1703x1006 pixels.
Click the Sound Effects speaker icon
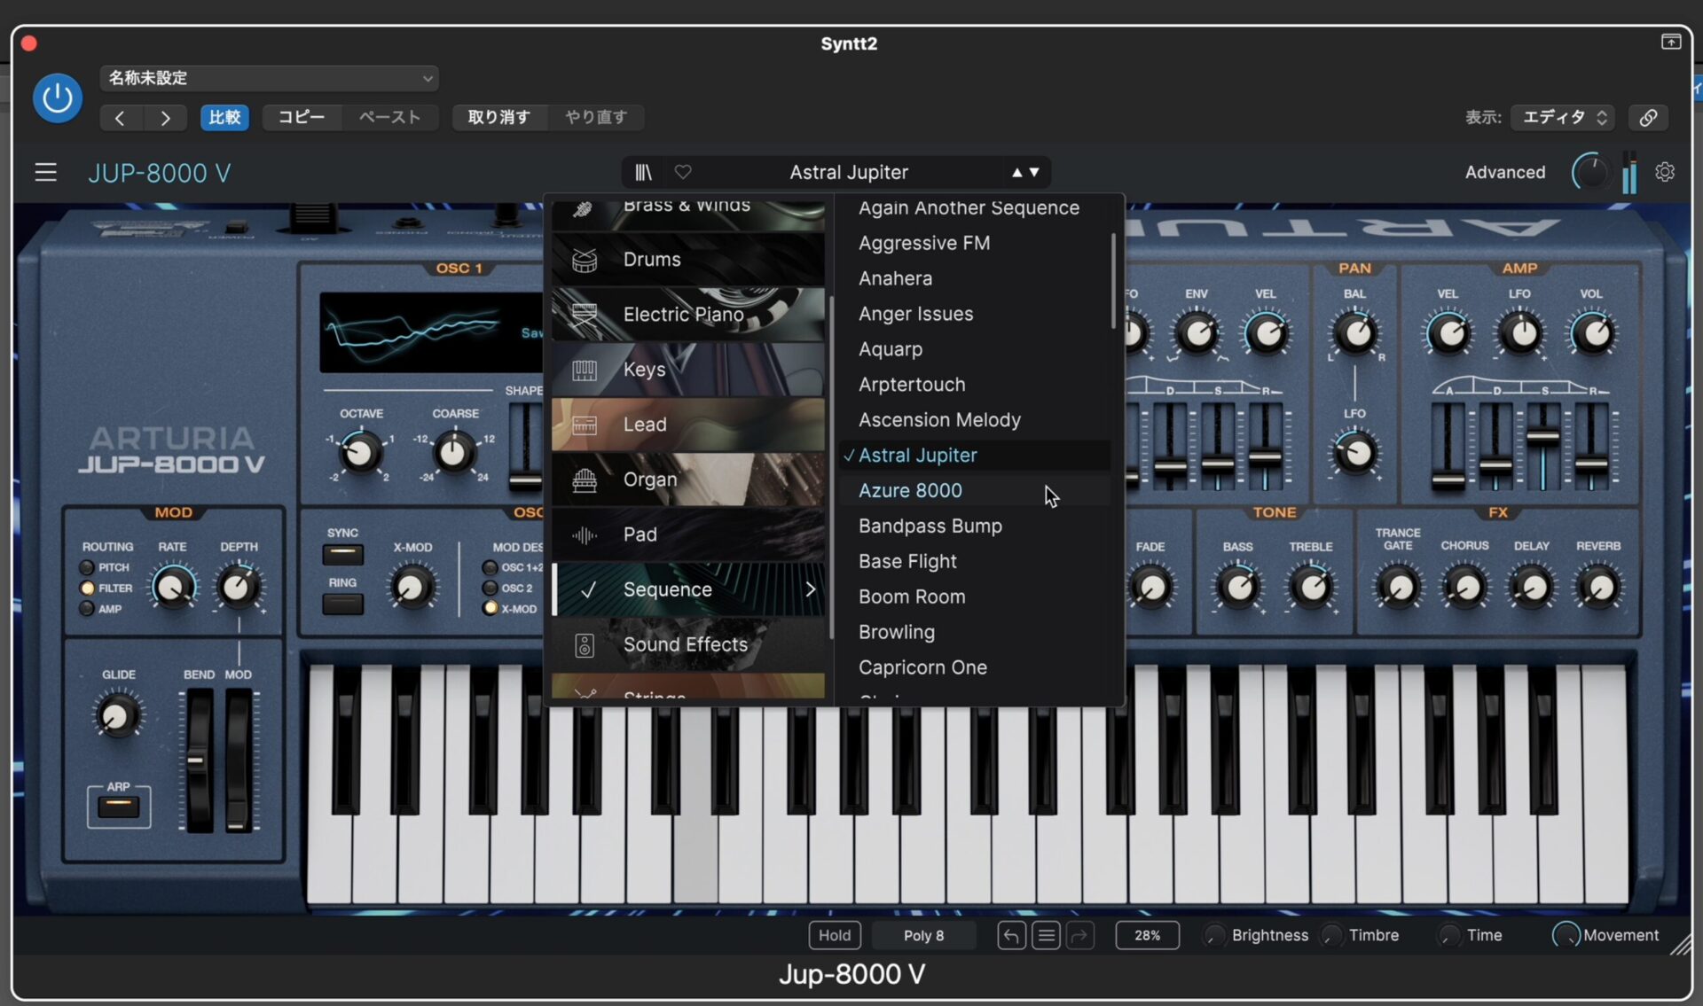click(x=584, y=645)
